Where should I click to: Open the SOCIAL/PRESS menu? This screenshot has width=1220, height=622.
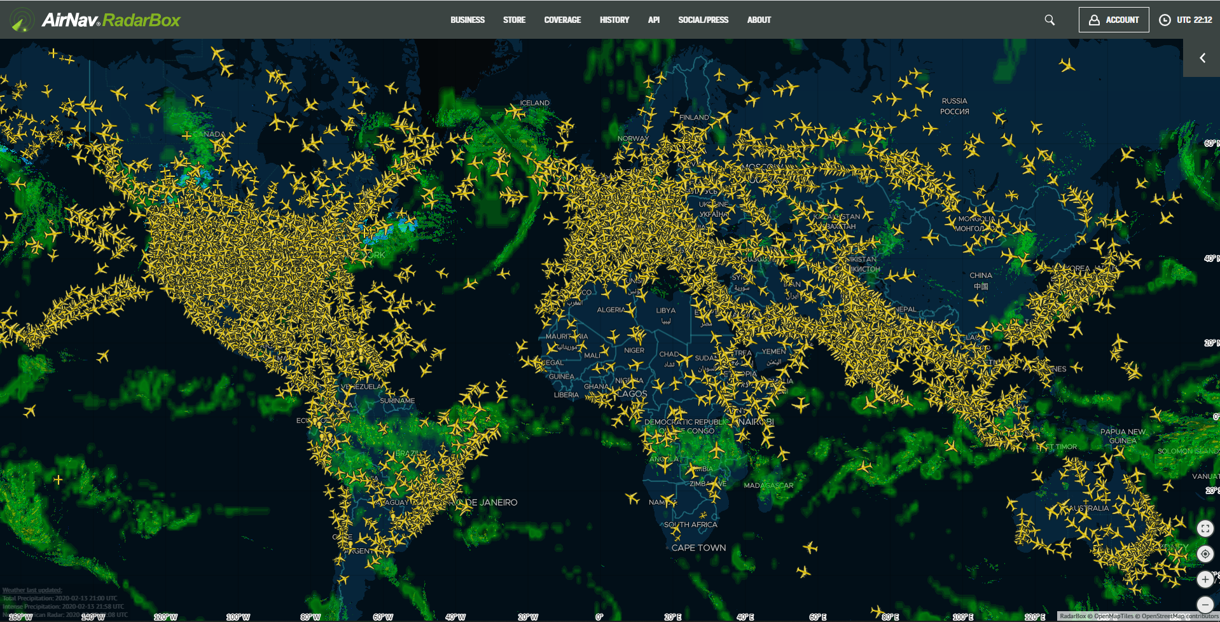(704, 20)
